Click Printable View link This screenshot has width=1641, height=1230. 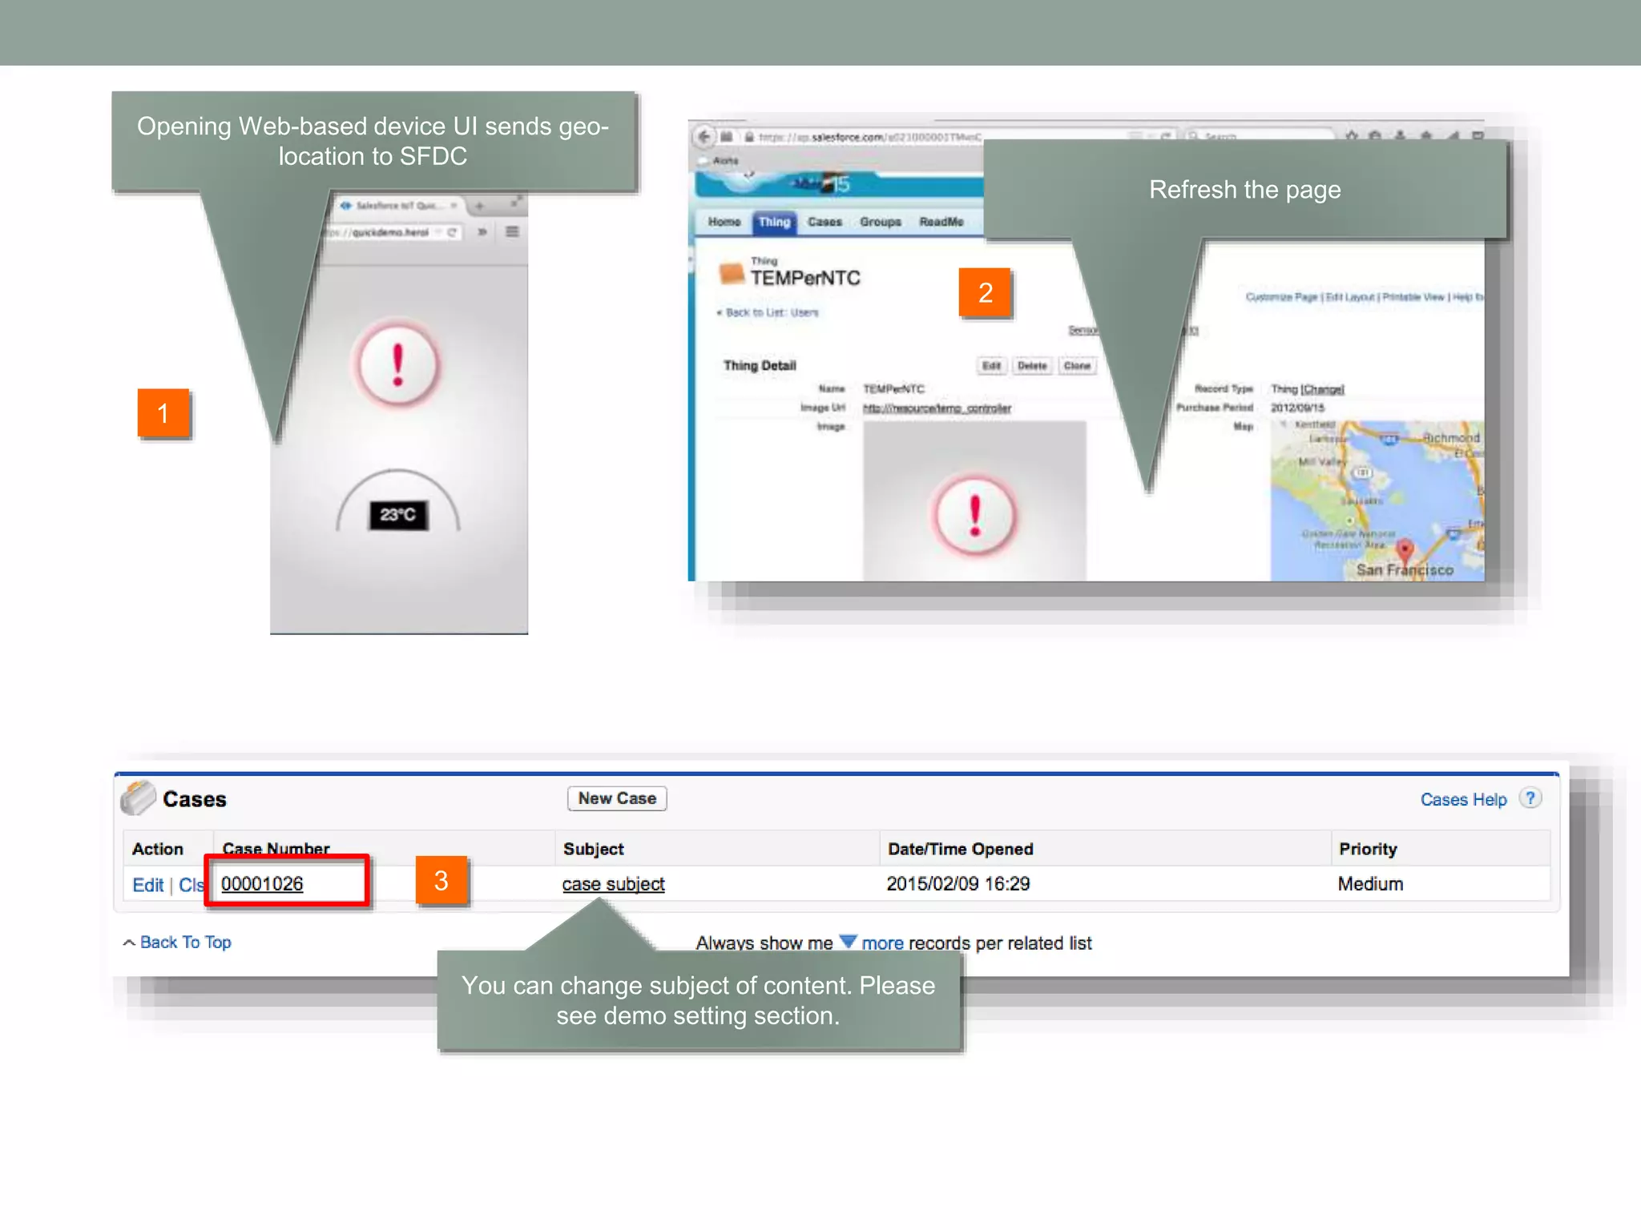tap(1413, 297)
